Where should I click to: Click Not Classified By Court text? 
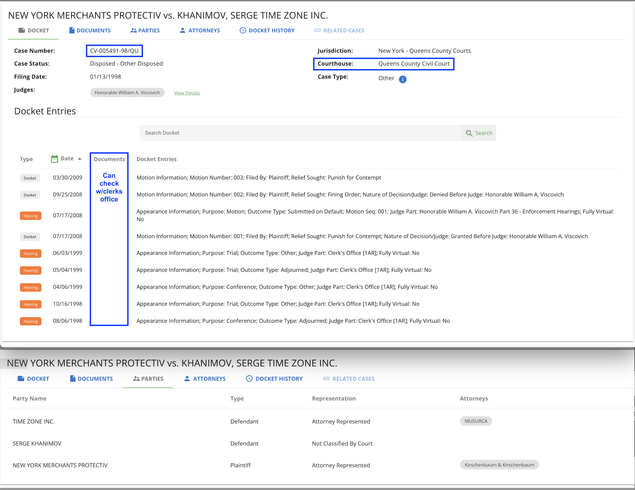342,444
